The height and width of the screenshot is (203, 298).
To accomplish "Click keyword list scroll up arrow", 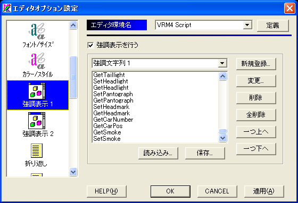I will (x=222, y=77).
